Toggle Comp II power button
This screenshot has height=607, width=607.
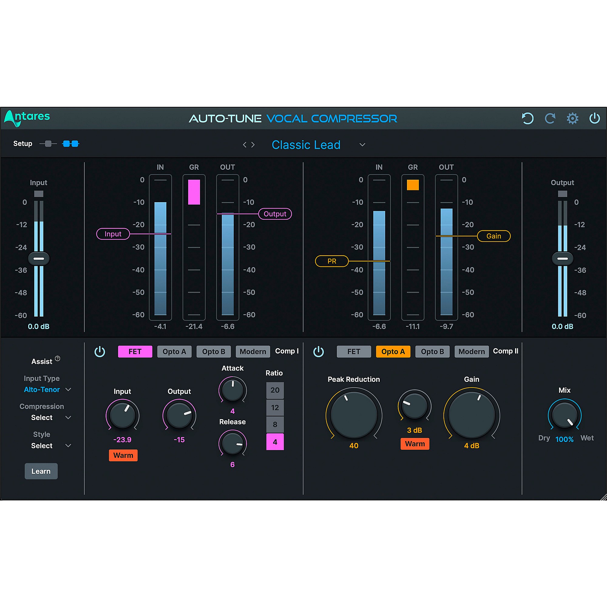[x=319, y=351]
